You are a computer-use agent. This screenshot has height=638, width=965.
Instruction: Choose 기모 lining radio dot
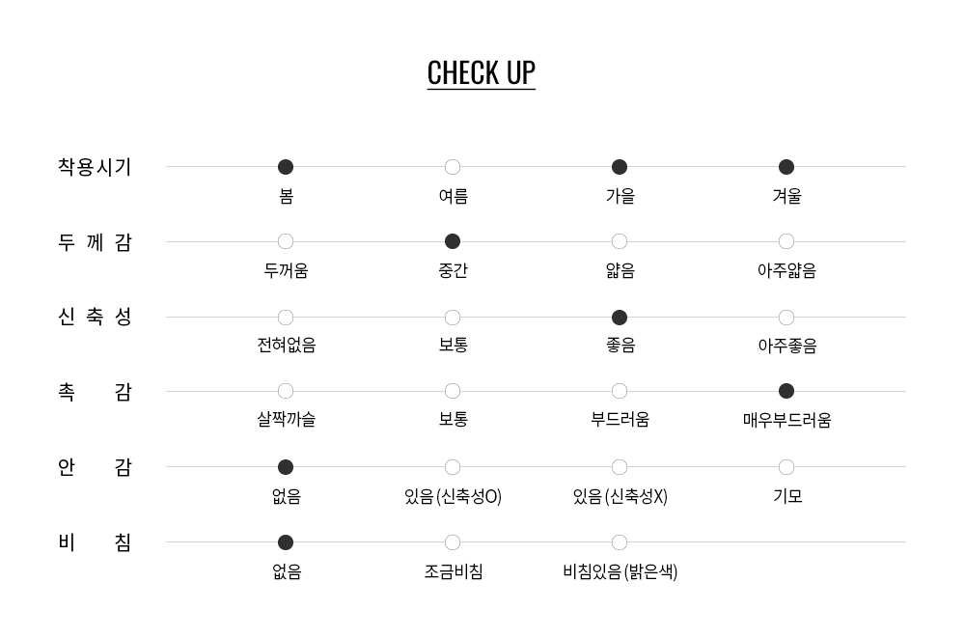pyautogui.click(x=786, y=467)
